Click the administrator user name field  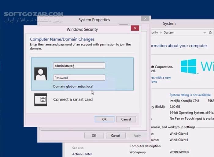pyautogui.click(x=79, y=66)
